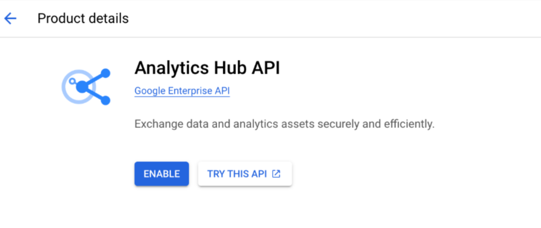Select the 'Product details' header label
The width and height of the screenshot is (541, 228).
pos(83,18)
